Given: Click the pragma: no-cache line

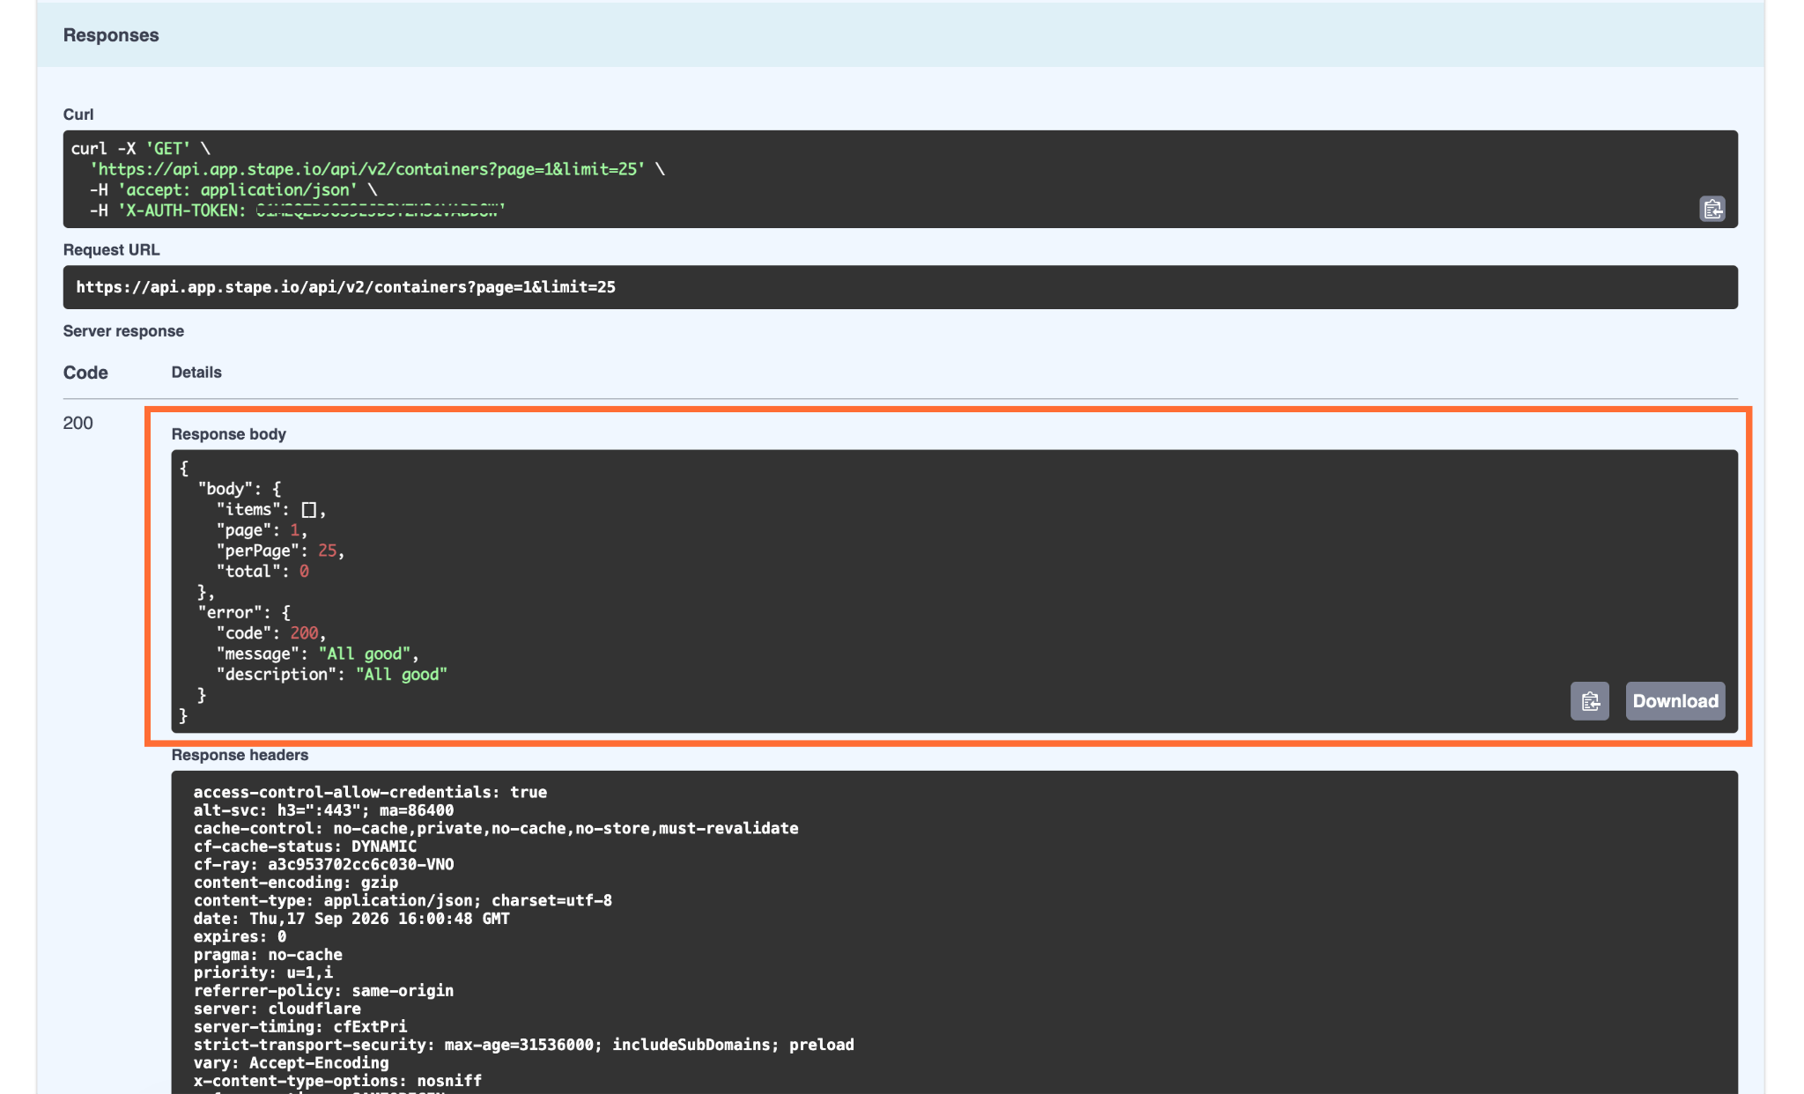Looking at the screenshot, I should coord(268,955).
